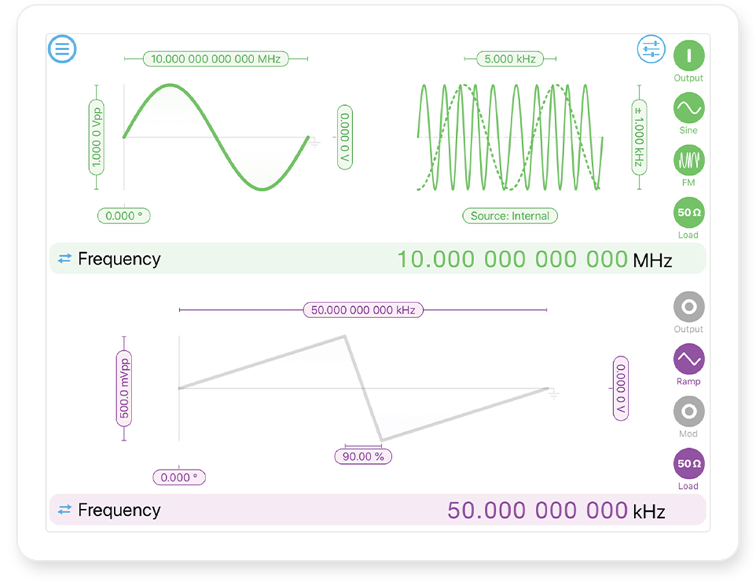Toggle channel 1 green Output off
The image size is (756, 582).
(689, 56)
